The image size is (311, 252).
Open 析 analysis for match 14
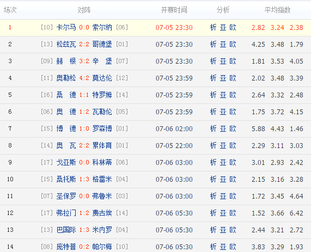[x=213, y=247]
